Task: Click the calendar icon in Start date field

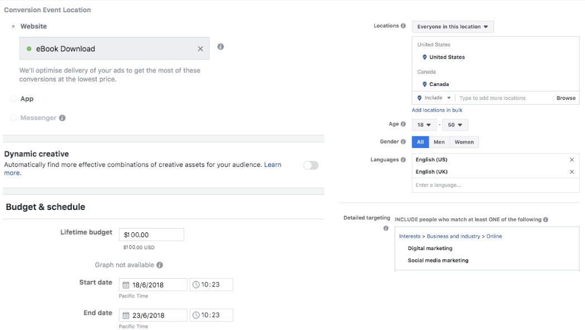Action: (126, 285)
